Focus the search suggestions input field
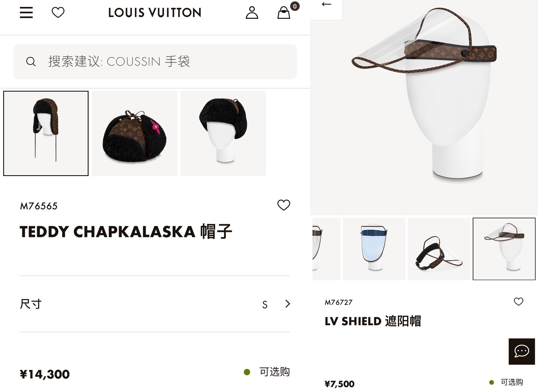538x392 pixels. coord(155,62)
